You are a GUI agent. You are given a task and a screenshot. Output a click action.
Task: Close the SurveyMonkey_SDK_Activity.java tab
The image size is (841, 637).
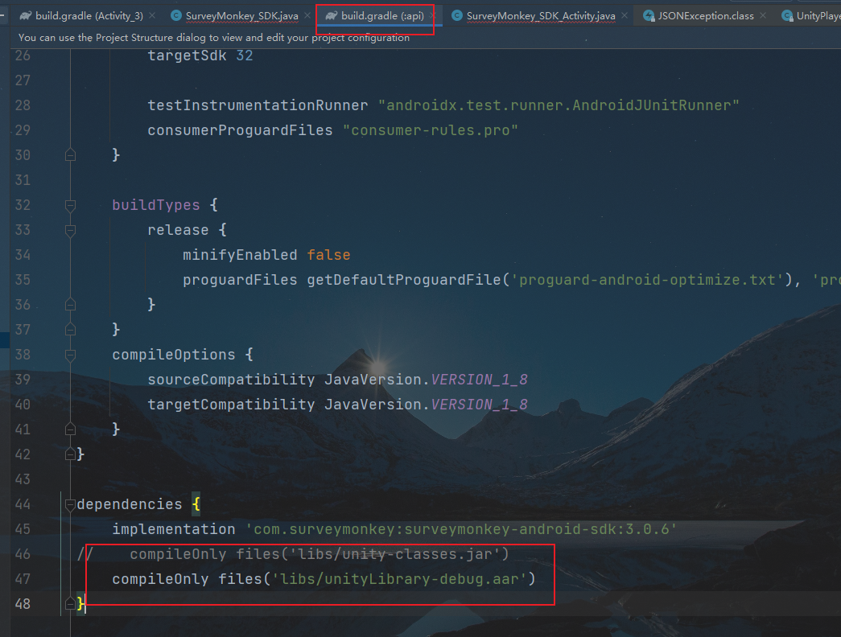pos(625,15)
